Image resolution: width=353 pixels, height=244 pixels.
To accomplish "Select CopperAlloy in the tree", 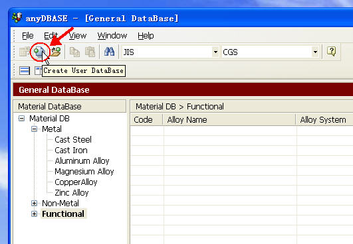I will tap(76, 182).
